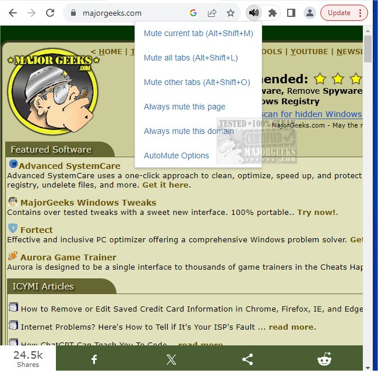Screen dimensions: 378x371
Task: Open the Aurora Game Trainer link
Action: pos(68,257)
